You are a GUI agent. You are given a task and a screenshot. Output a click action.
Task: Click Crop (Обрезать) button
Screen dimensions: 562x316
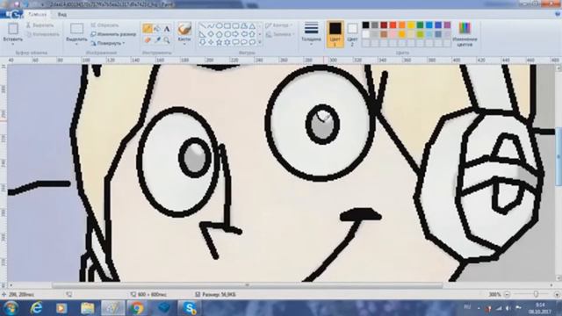104,25
